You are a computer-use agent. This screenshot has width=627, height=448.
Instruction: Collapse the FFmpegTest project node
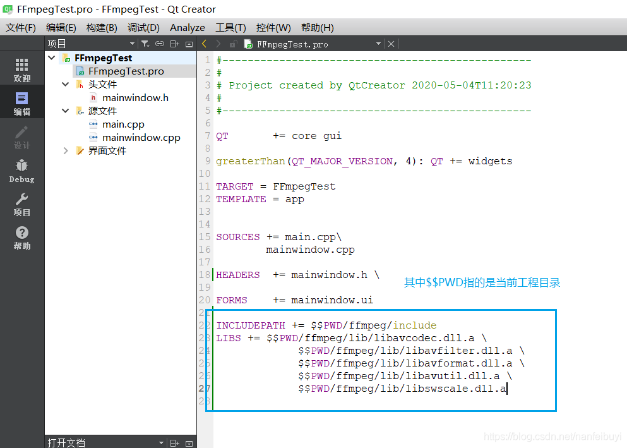pos(52,58)
